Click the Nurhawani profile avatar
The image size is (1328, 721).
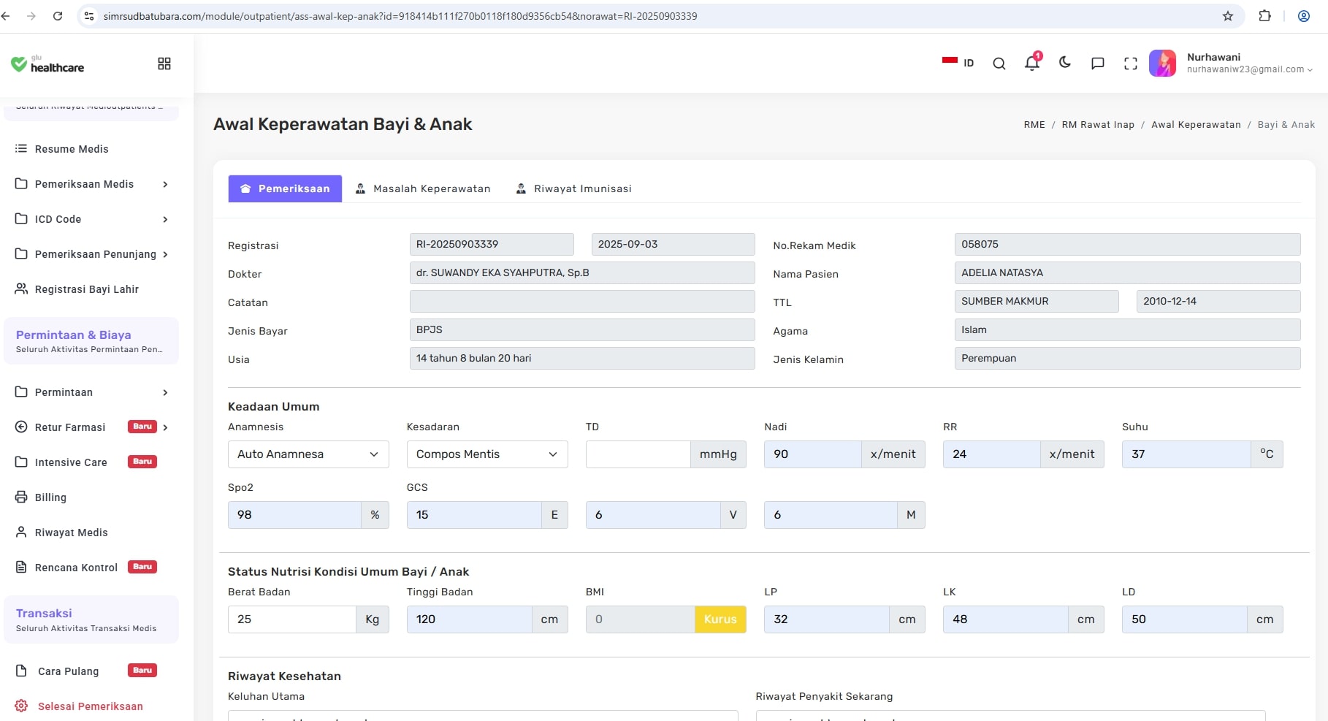[1162, 63]
